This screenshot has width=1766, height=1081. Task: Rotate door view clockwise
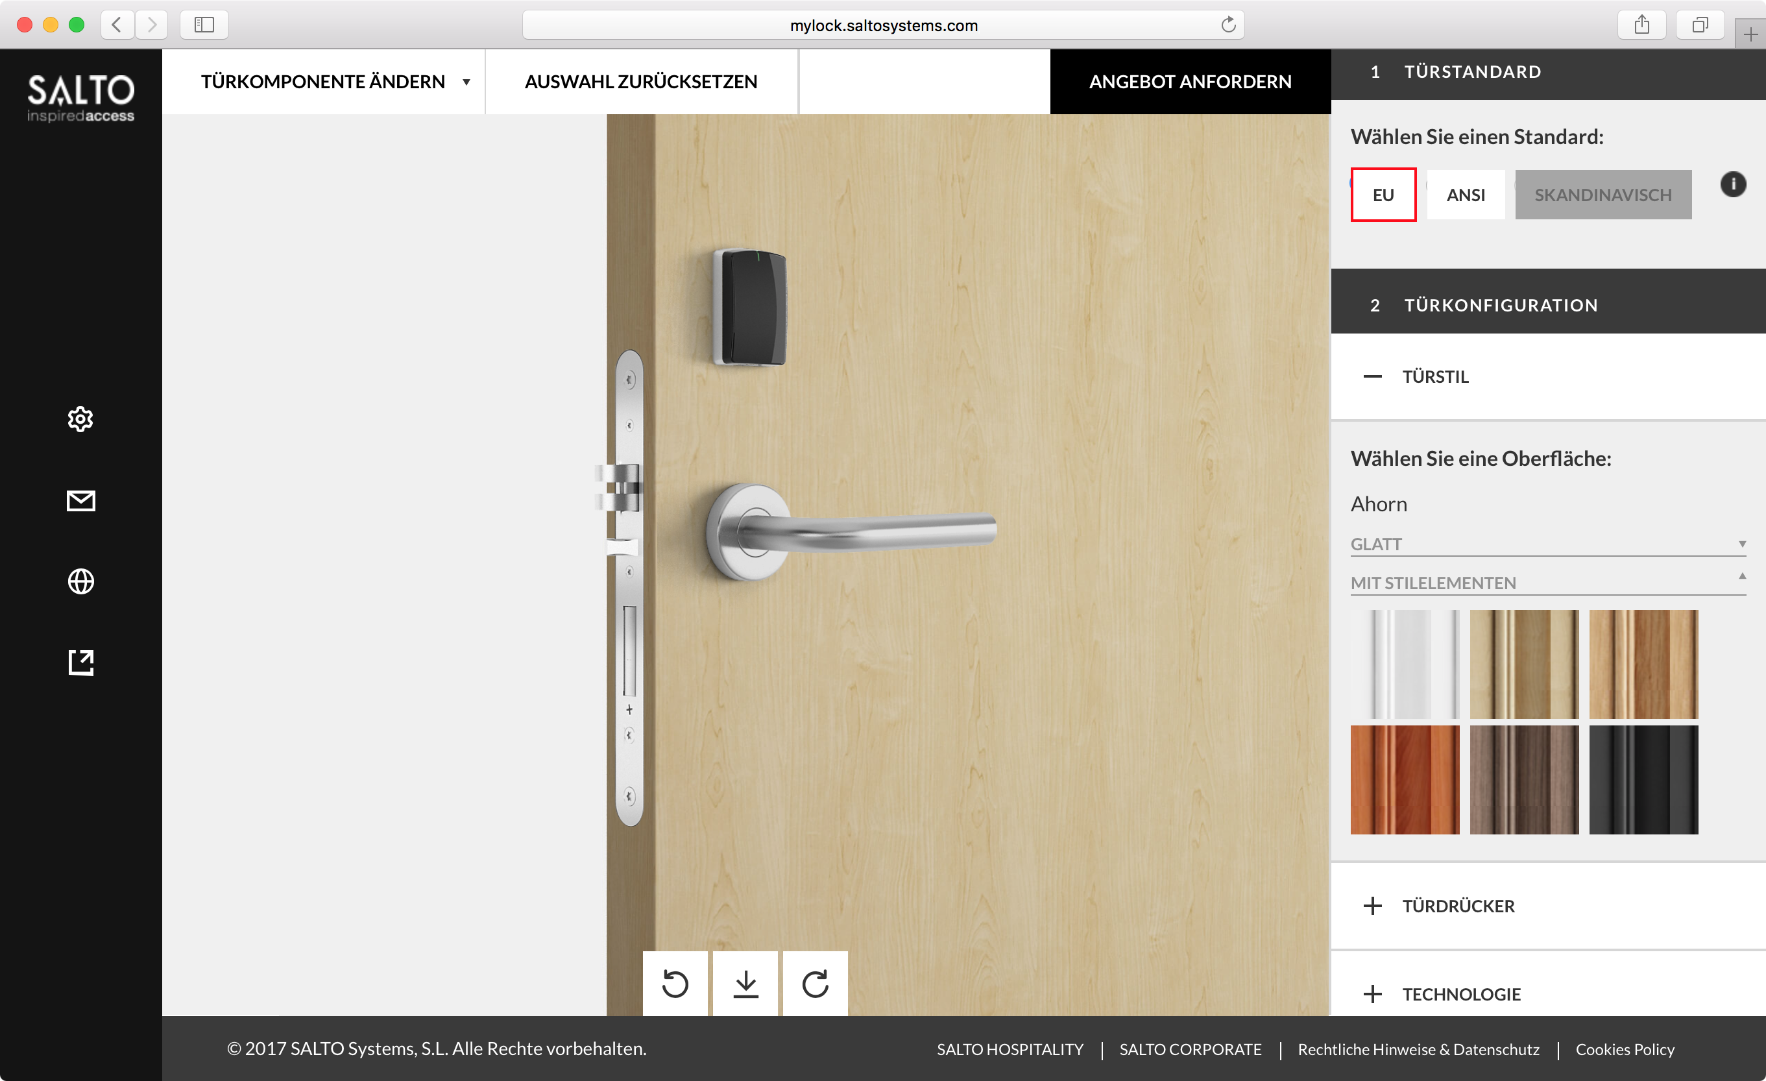(x=815, y=984)
